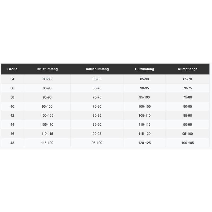Image resolution: width=212 pixels, height=212 pixels.
Task: Select size 48 row label
Action: 12,143
